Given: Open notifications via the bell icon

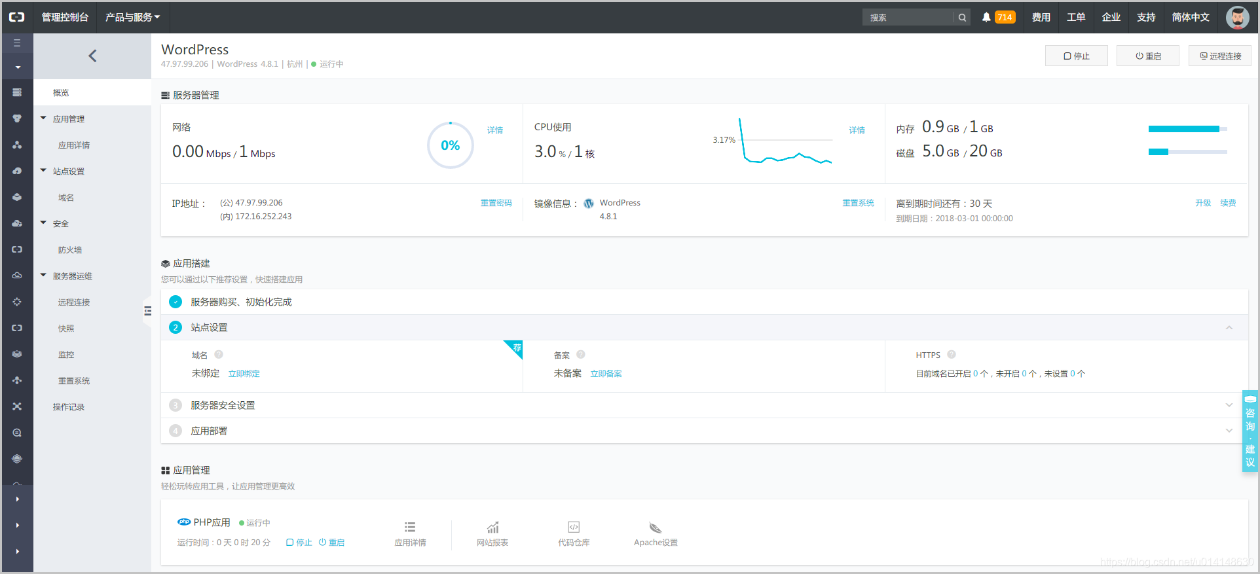Looking at the screenshot, I should 986,17.
